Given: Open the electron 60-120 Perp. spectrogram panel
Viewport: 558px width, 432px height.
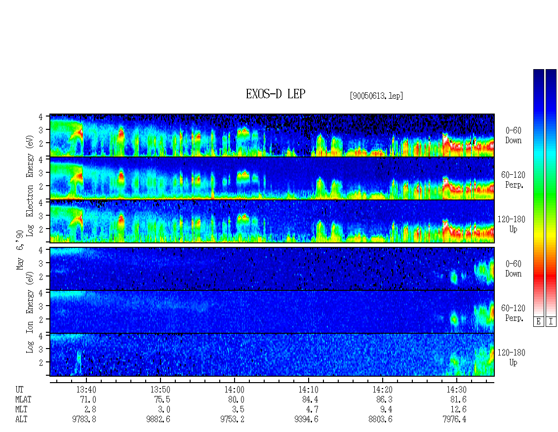Looking at the screenshot, I should 272,178.
